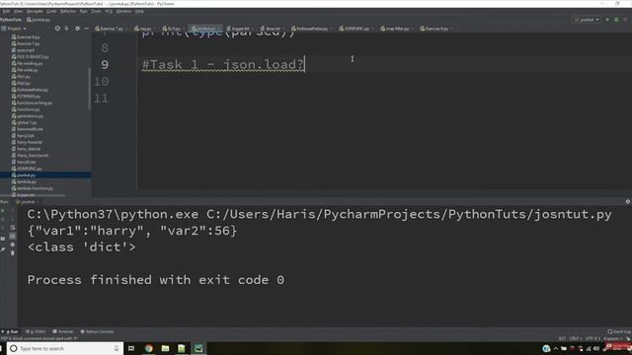This screenshot has height=355, width=632.
Task: Open Run panel settings gear icon
Action: (x=628, y=201)
